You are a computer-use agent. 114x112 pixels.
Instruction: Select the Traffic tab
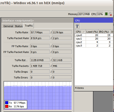(x=29, y=26)
